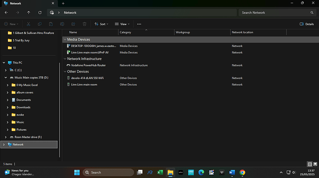
Task: Click the Copy icon in toolbar
Action: tap(40, 24)
